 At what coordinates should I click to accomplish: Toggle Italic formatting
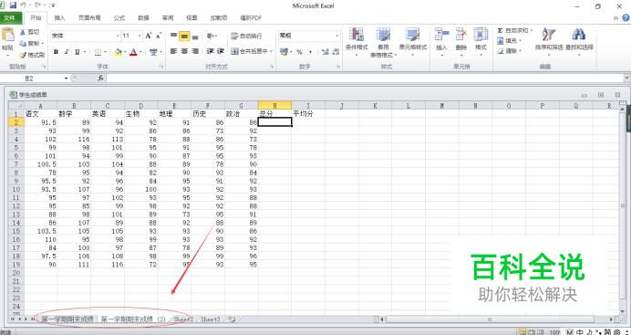(x=67, y=52)
